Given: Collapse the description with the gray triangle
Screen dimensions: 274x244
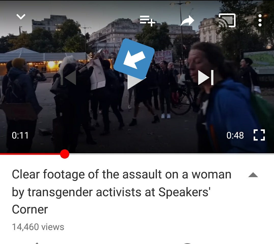Looking at the screenshot, I should point(253,175).
